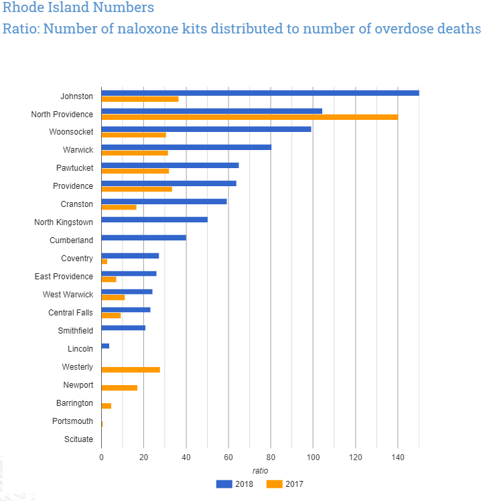Select Coventry's blue 2018 bar
481x501 pixels.
click(130, 256)
